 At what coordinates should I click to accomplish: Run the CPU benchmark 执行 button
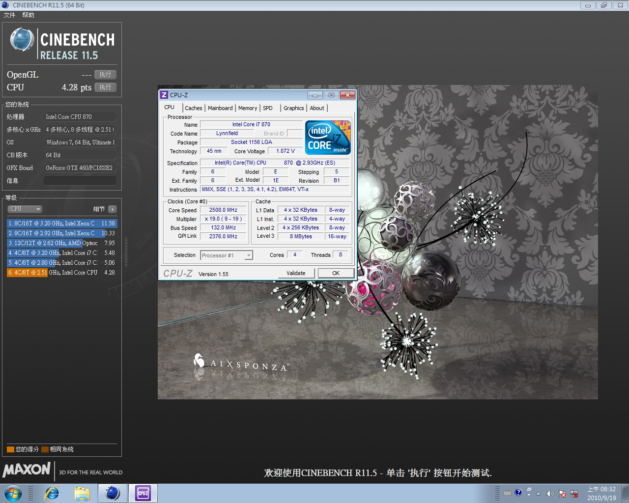pos(106,87)
